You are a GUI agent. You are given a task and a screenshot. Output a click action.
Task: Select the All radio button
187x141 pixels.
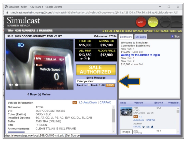tap(100, 85)
